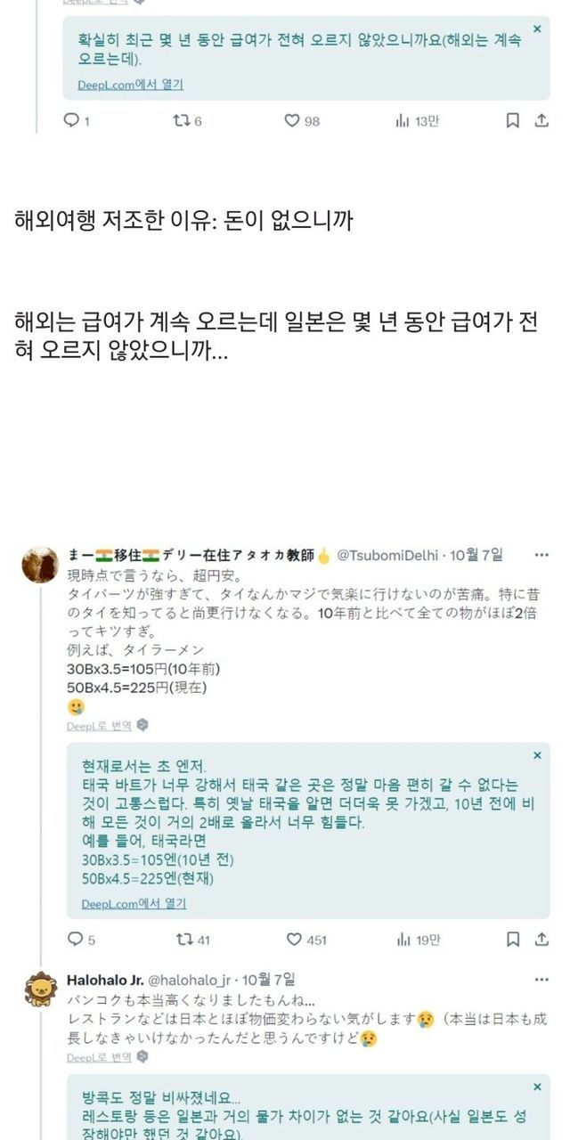Open the @TsubomiDelhi profile handle
The image size is (570, 1140).
[x=387, y=555]
